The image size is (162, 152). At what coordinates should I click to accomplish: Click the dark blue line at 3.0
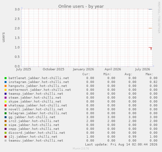150,9
